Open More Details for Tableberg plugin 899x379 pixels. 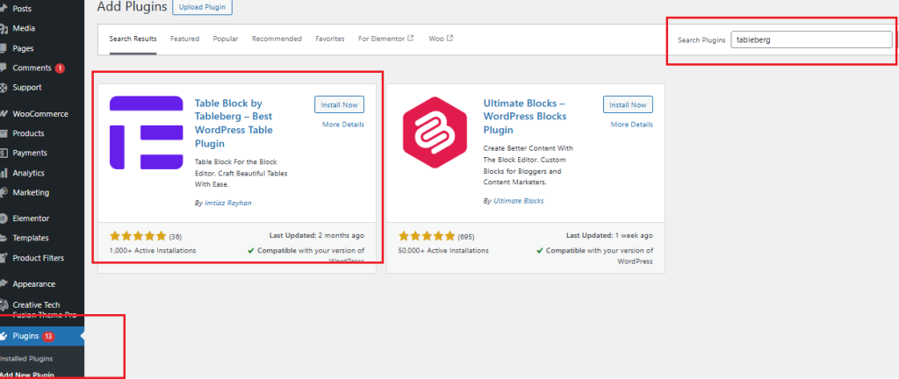pos(343,125)
